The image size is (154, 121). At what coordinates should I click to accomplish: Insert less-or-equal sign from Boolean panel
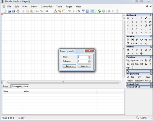tap(141, 50)
